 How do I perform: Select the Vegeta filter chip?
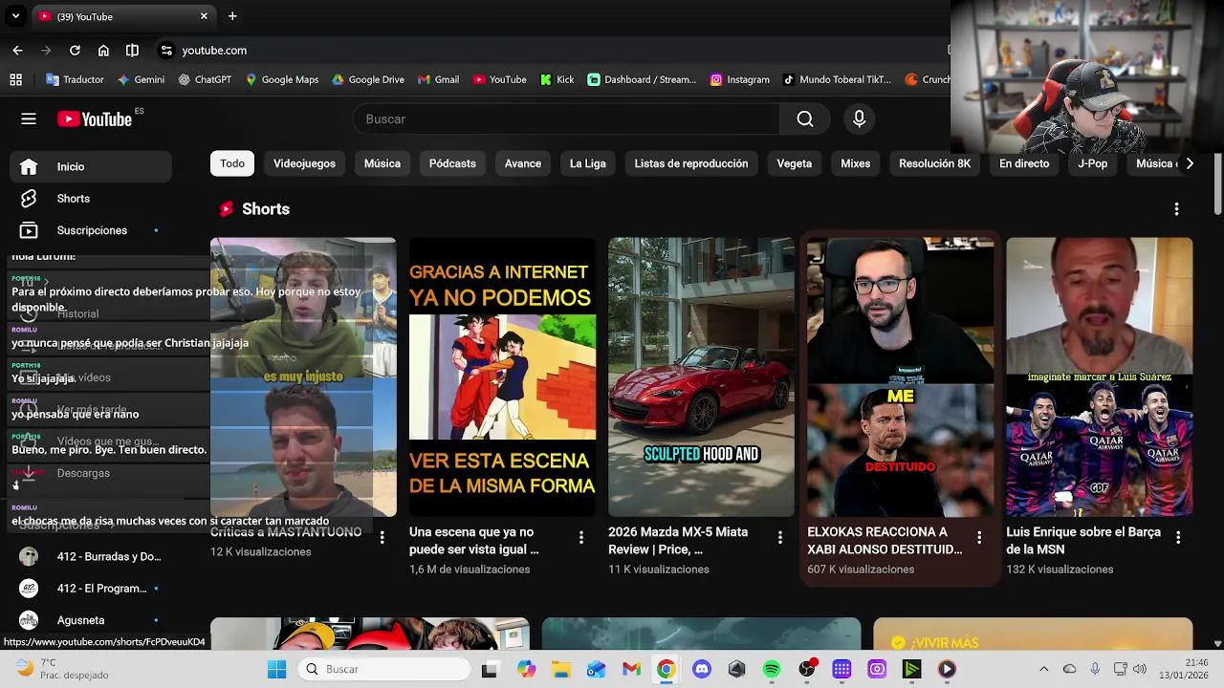click(x=795, y=163)
